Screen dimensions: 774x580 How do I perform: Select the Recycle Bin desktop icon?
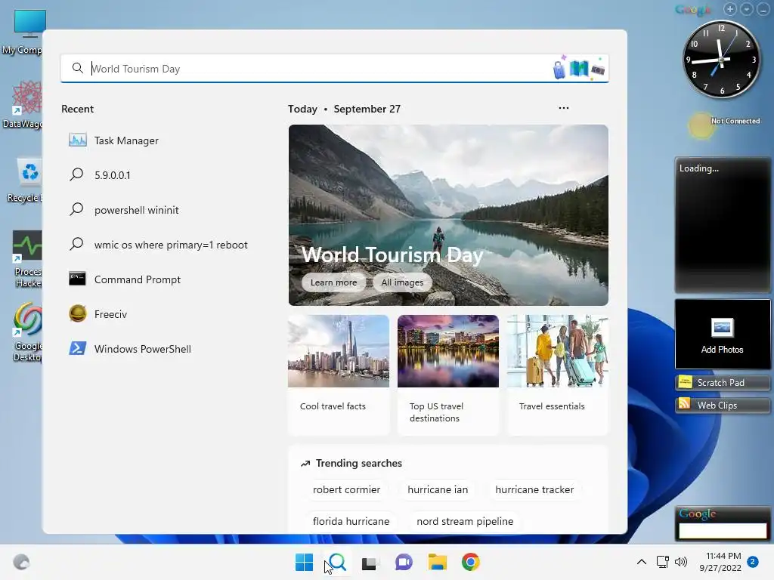(x=26, y=180)
